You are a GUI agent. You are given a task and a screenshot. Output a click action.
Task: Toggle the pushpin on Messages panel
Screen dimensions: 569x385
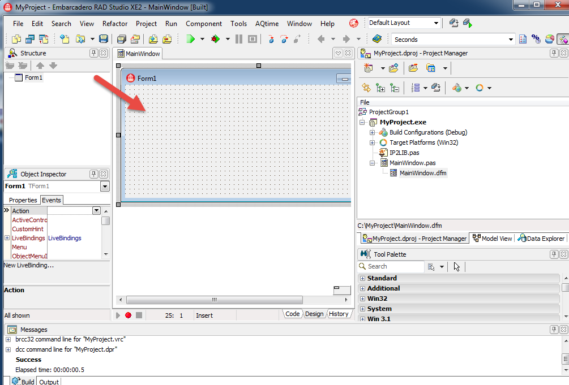click(x=554, y=330)
